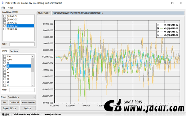Check the [1]-D+0.5L load case box

point(5,16)
